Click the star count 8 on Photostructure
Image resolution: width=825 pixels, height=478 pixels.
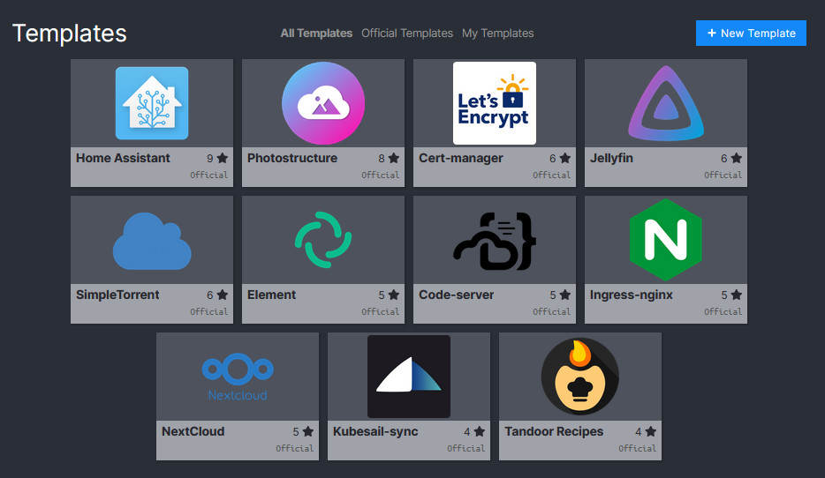(x=382, y=158)
